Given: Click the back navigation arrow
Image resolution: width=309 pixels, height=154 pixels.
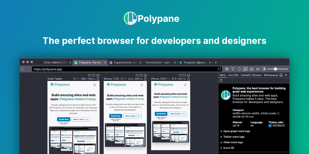Looking at the screenshot, I should [22, 69].
